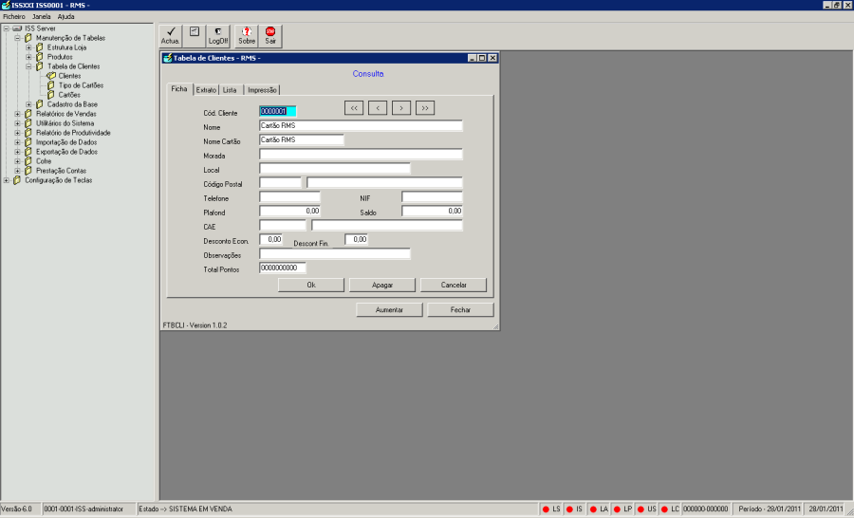The height and width of the screenshot is (518, 854).
Task: Click the NIF input field
Action: coord(432,196)
